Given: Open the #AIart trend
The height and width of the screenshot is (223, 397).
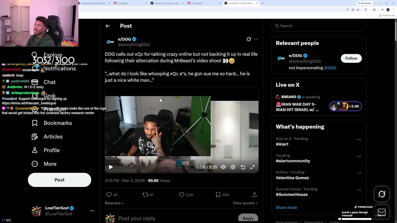Looking at the screenshot, I should tap(282, 144).
